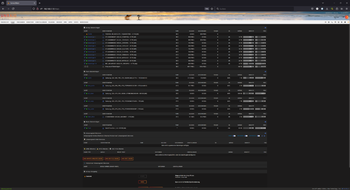Open the Unassigned Devices settings gear icon
The image size is (350, 190).
tap(265, 136)
